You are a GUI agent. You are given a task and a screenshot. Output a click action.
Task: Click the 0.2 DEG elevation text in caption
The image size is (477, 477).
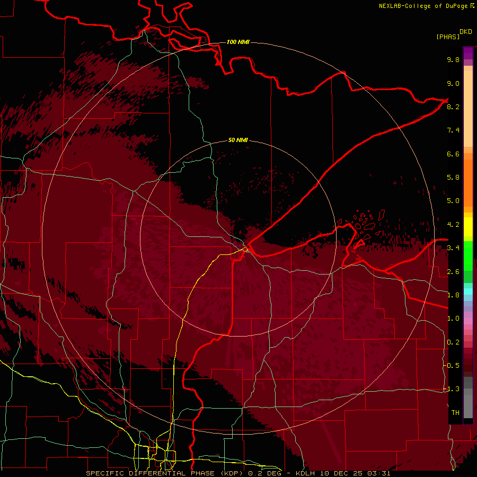coord(266,473)
